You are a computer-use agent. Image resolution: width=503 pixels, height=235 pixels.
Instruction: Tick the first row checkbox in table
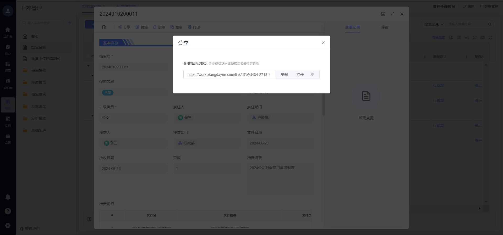pos(92,66)
